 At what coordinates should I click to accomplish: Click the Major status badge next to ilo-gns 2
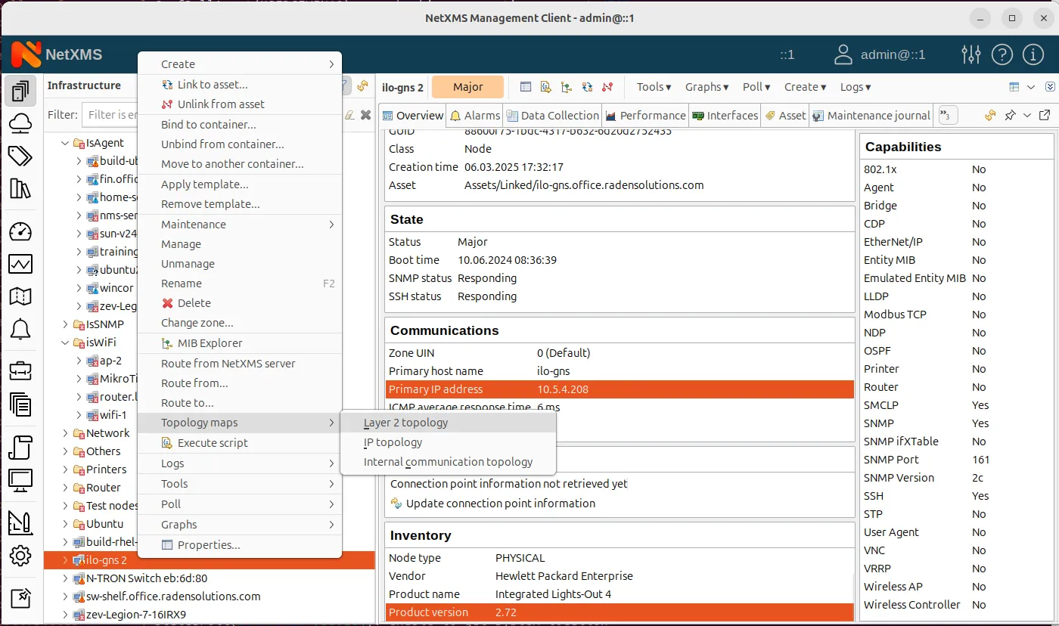[x=467, y=87]
